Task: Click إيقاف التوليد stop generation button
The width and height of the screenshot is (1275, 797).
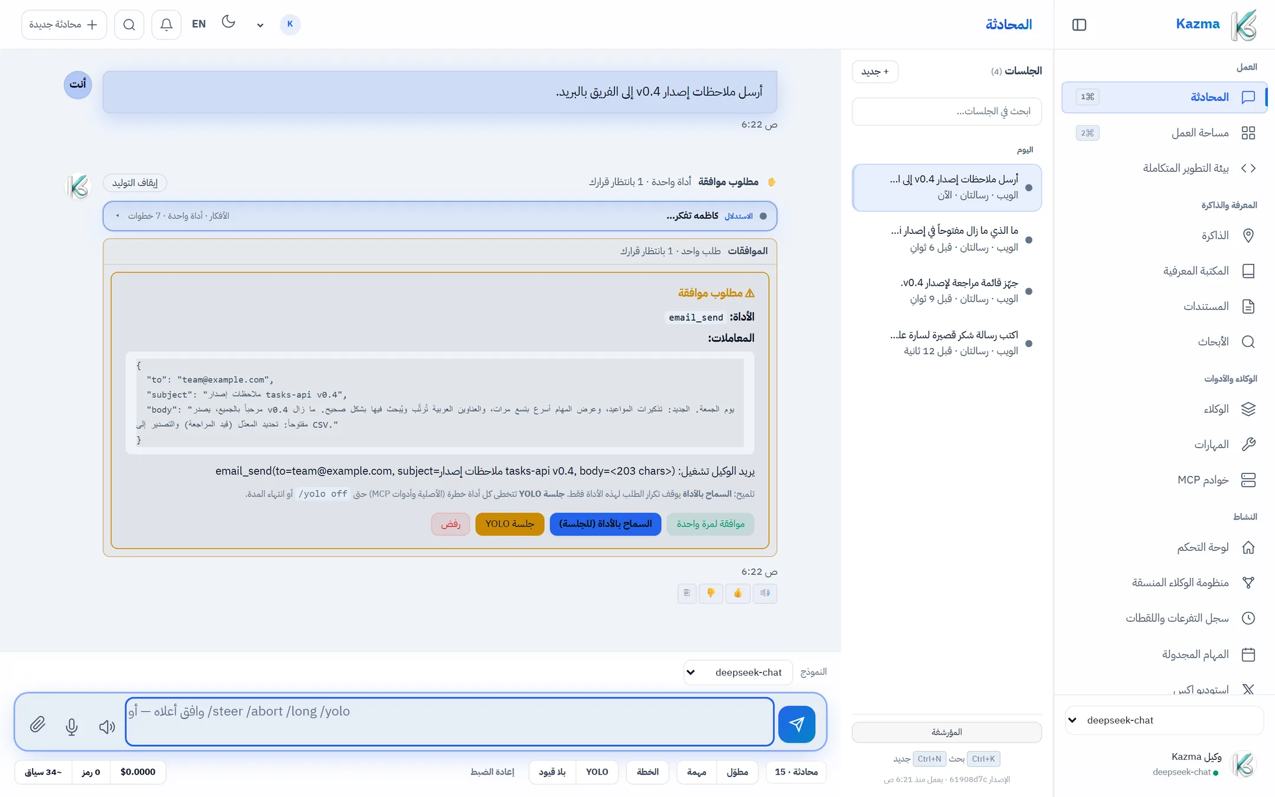Action: 135,183
